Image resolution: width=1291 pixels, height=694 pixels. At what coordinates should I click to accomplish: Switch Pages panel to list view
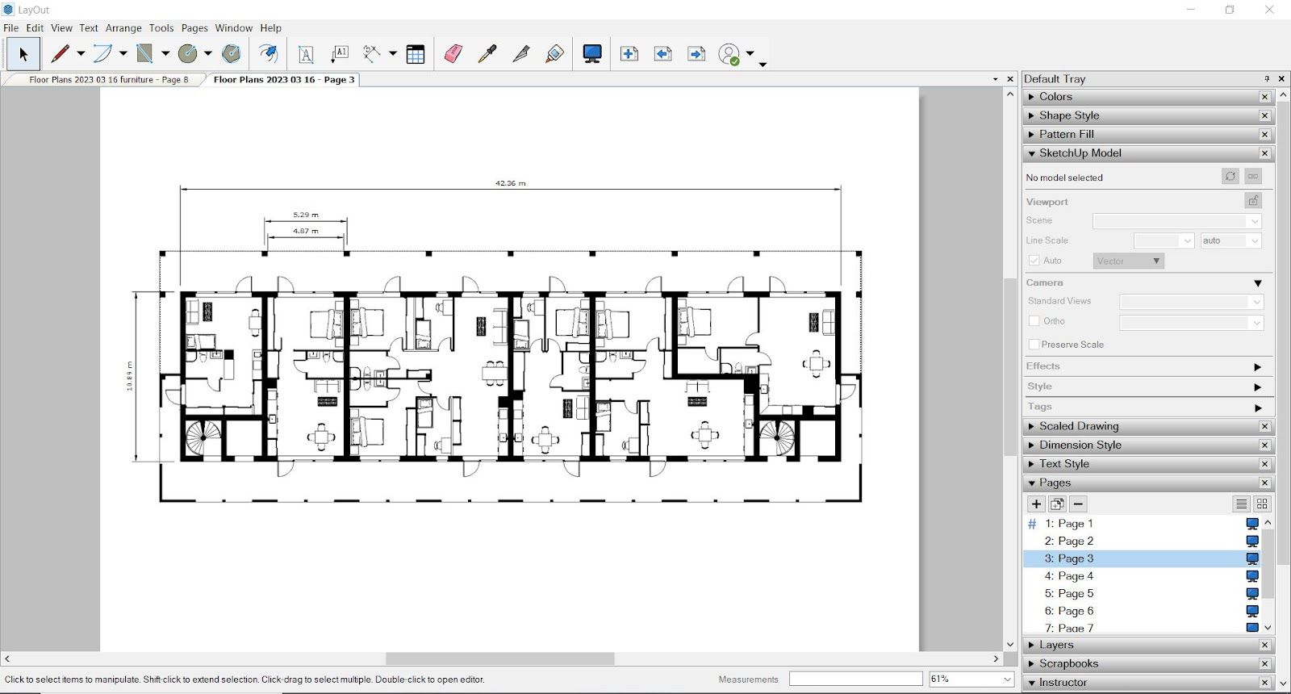[1242, 504]
